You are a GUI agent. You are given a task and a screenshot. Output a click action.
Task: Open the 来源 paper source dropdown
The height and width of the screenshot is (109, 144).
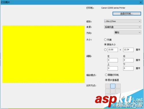[122, 27]
